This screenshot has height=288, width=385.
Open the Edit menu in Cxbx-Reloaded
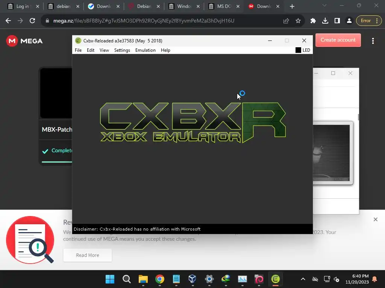90,50
